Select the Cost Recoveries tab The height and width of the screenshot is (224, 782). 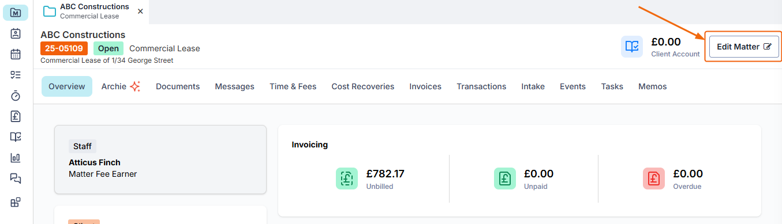click(x=363, y=86)
